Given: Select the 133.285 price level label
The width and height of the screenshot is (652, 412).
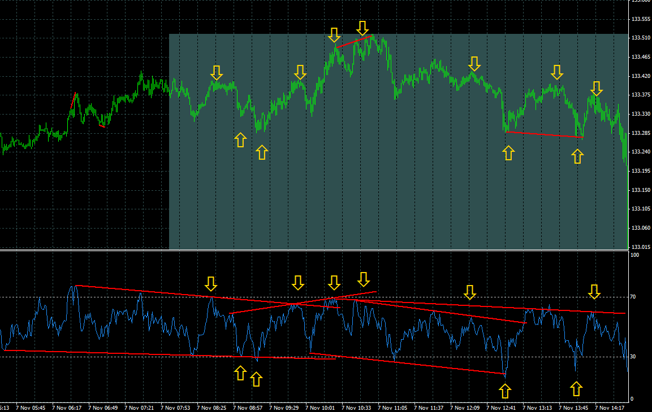Looking at the screenshot, I should click(x=641, y=133).
